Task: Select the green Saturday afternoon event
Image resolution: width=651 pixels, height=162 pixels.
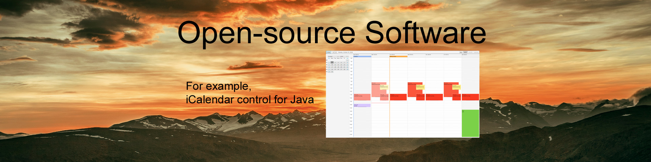Action: pos(470,123)
